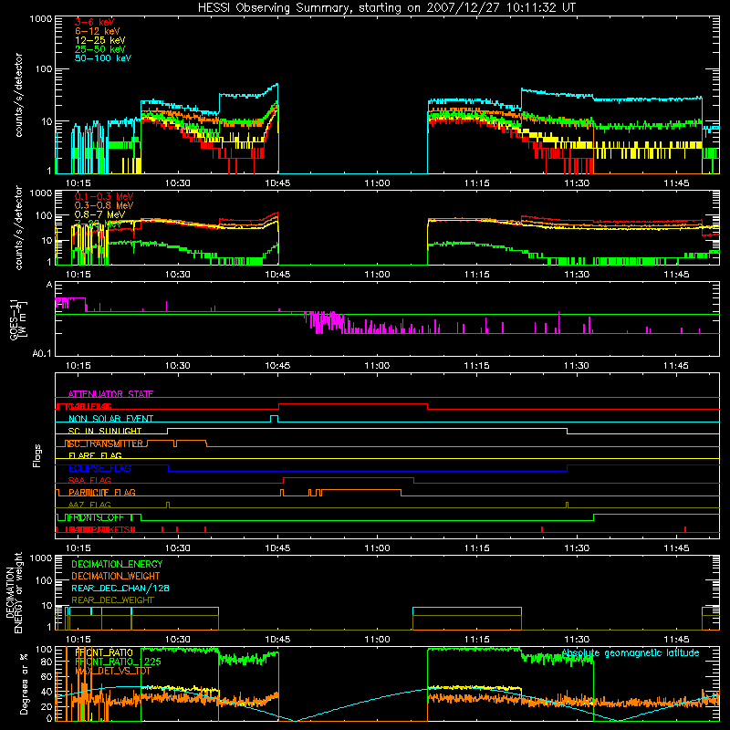The height and width of the screenshot is (730, 730).
Task: Click the DECIMATION ENERGY or weight axis label
Action: tap(14, 592)
